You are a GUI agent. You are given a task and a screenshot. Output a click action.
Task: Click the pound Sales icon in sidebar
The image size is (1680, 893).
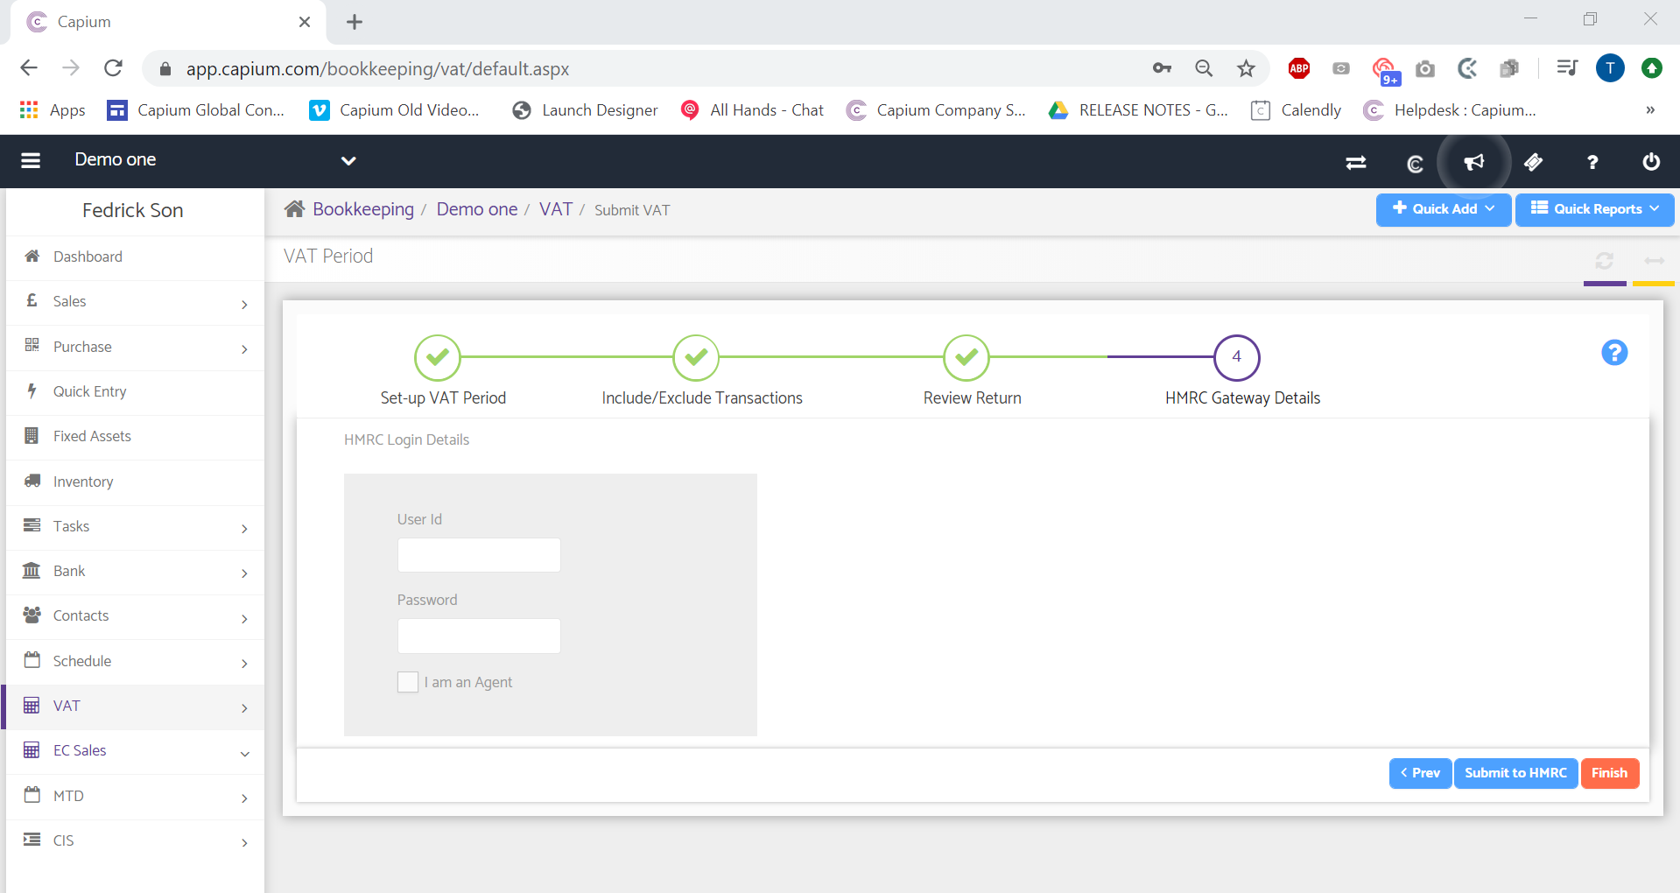pos(32,300)
